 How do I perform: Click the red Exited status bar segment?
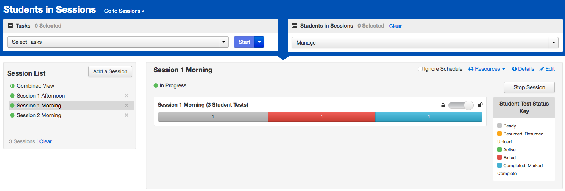pyautogui.click(x=322, y=117)
